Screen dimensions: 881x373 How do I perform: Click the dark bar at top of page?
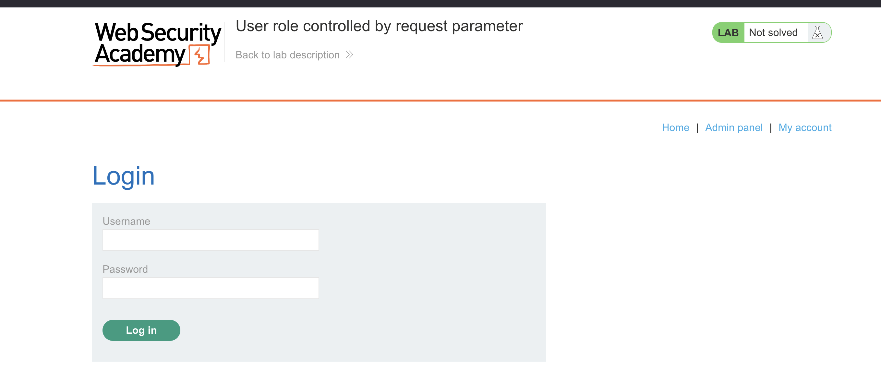440,4
